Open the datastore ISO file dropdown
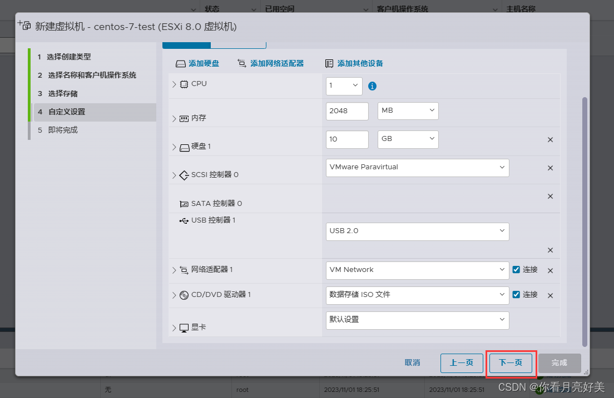Image resolution: width=614 pixels, height=398 pixels. tap(418, 295)
